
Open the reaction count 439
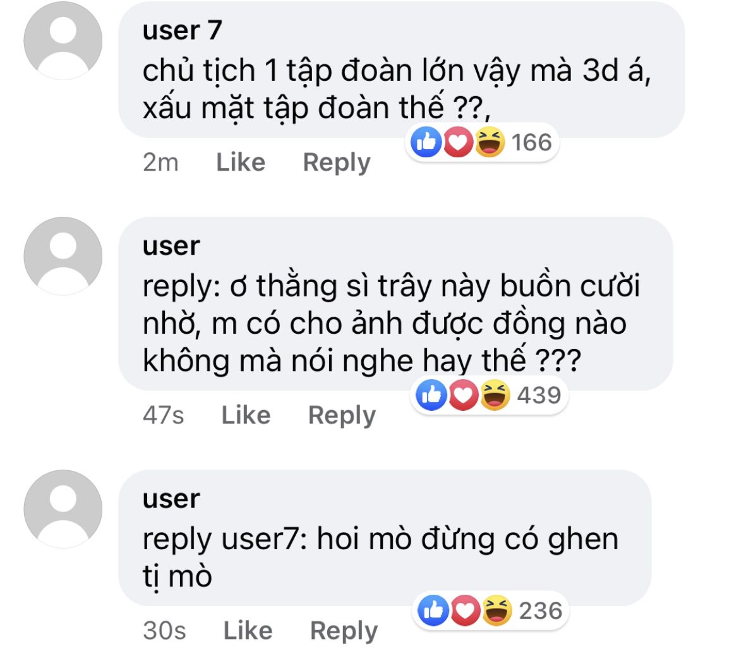pos(539,395)
